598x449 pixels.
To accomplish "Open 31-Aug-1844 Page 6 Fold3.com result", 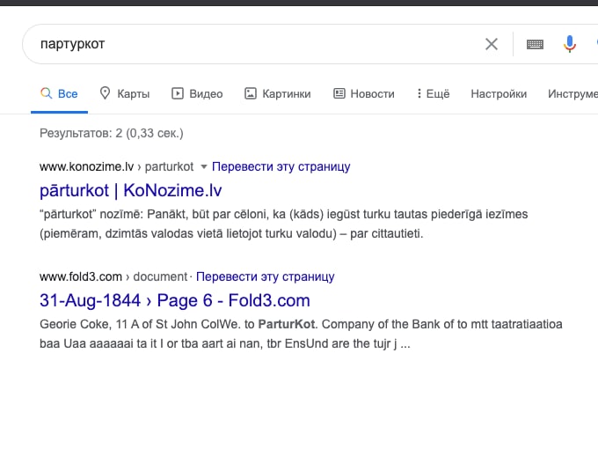I will [x=174, y=300].
